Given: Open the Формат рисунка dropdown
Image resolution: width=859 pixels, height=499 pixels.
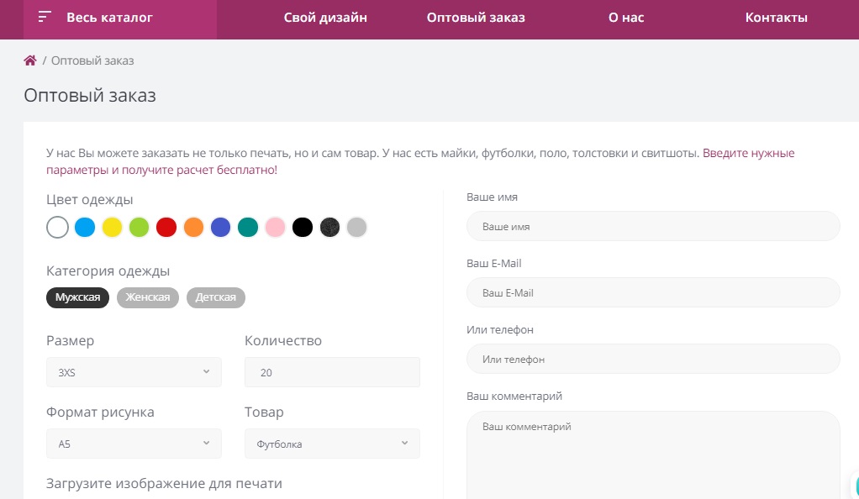Looking at the screenshot, I should click(x=134, y=444).
